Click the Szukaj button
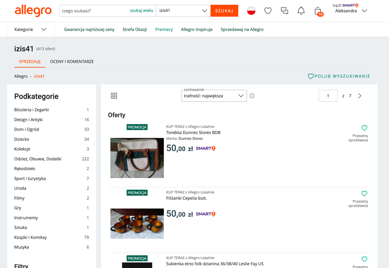 click(x=224, y=11)
